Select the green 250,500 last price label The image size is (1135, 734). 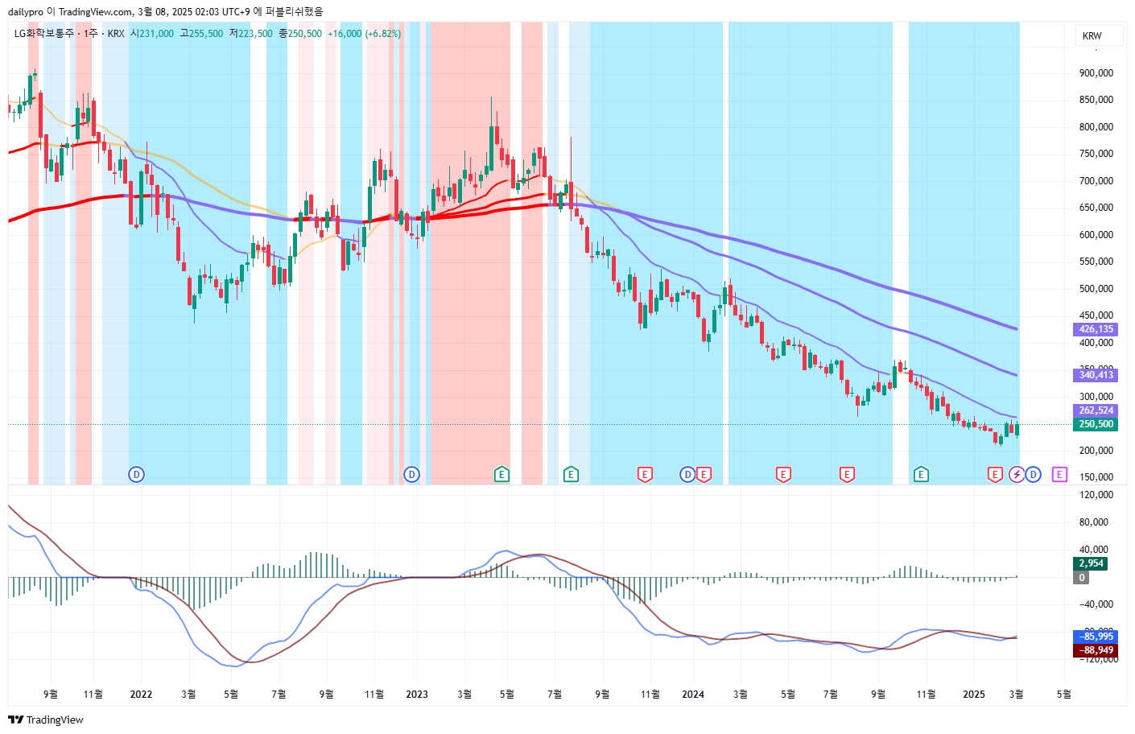point(1096,424)
